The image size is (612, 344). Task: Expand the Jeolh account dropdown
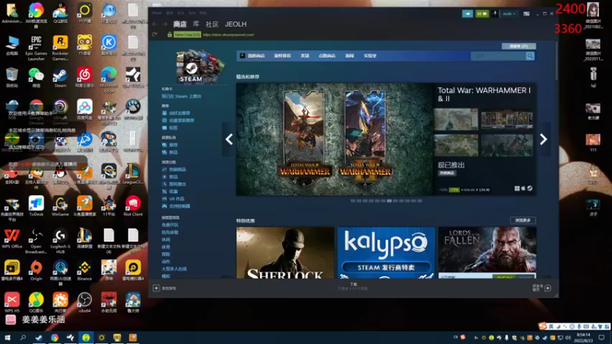point(509,14)
